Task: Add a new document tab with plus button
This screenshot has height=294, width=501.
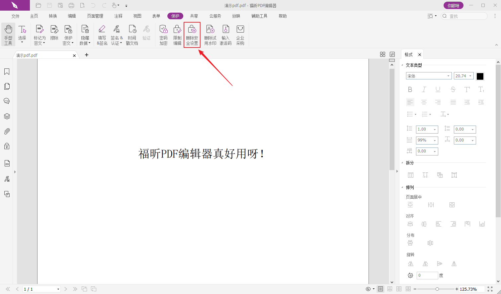Action: 87,55
